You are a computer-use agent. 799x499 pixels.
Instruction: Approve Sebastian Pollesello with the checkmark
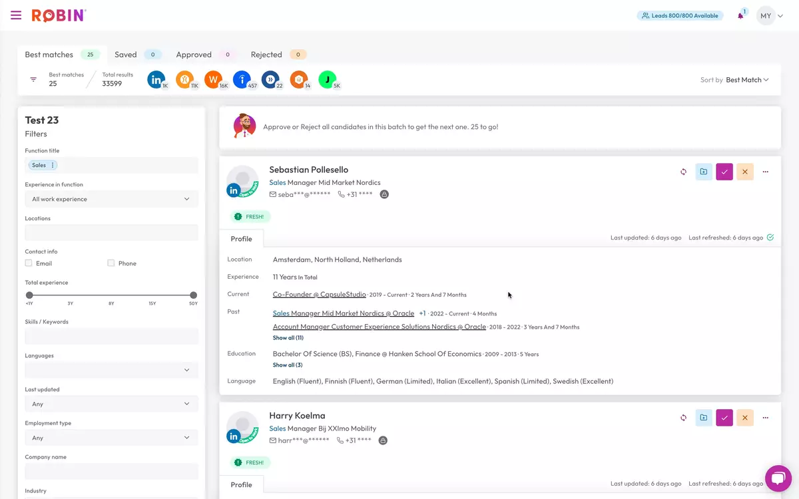click(x=724, y=172)
